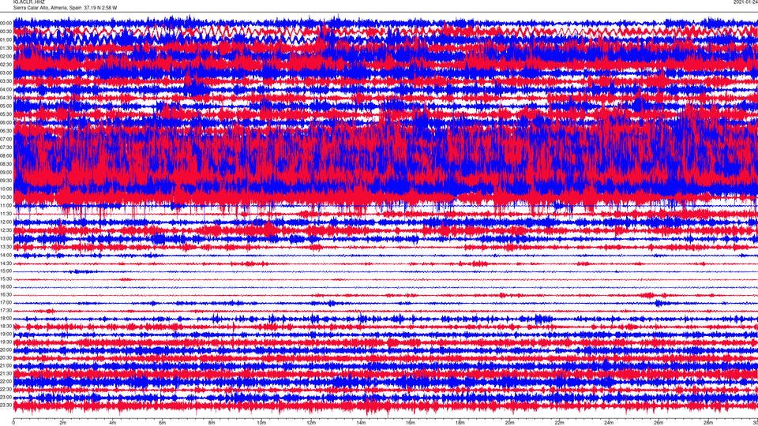Click the 13:00 time row label
The image size is (758, 426).
[x=6, y=238]
